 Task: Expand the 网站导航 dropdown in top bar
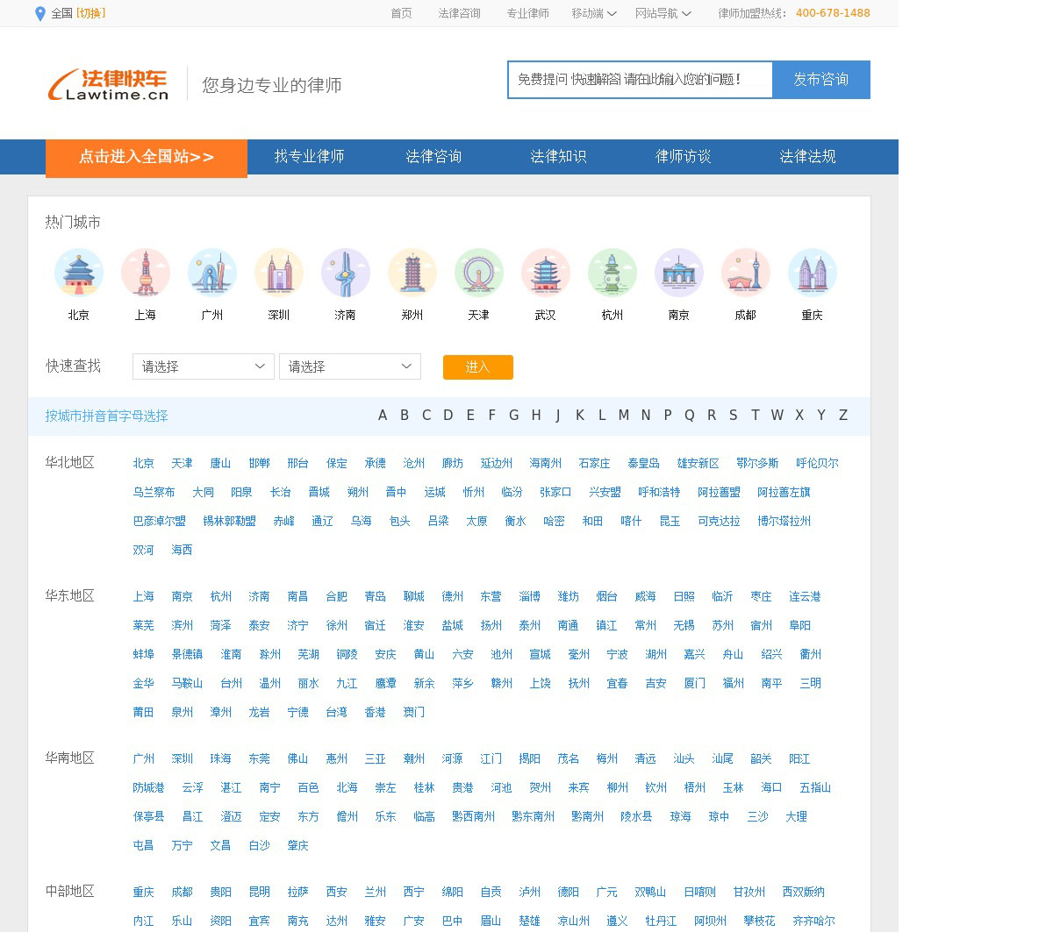663,13
